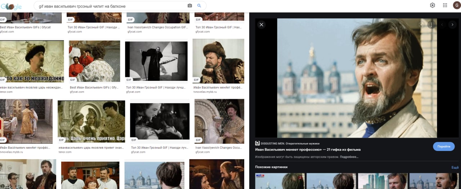
Task: Open similar image with ВСЁ ТВ watermark
Action: click(x=280, y=181)
